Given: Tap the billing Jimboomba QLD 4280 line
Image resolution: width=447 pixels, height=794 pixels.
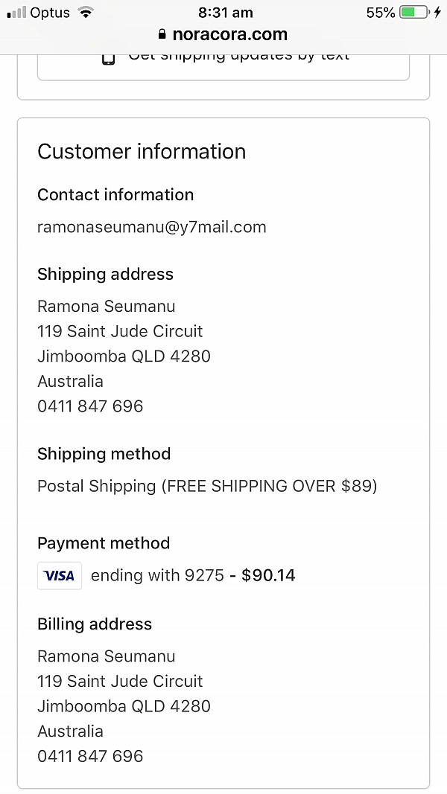Looking at the screenshot, I should tap(124, 706).
